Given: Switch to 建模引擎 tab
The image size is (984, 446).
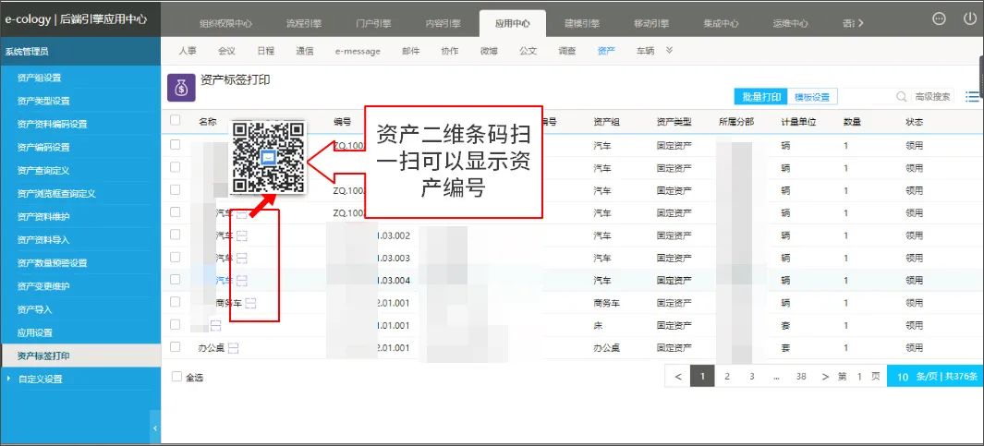Looking at the screenshot, I should 582,24.
